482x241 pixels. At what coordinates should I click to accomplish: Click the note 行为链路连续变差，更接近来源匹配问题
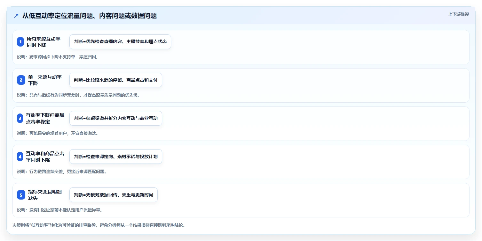coord(62,172)
